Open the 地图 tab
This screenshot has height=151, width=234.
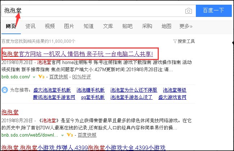[166, 26]
